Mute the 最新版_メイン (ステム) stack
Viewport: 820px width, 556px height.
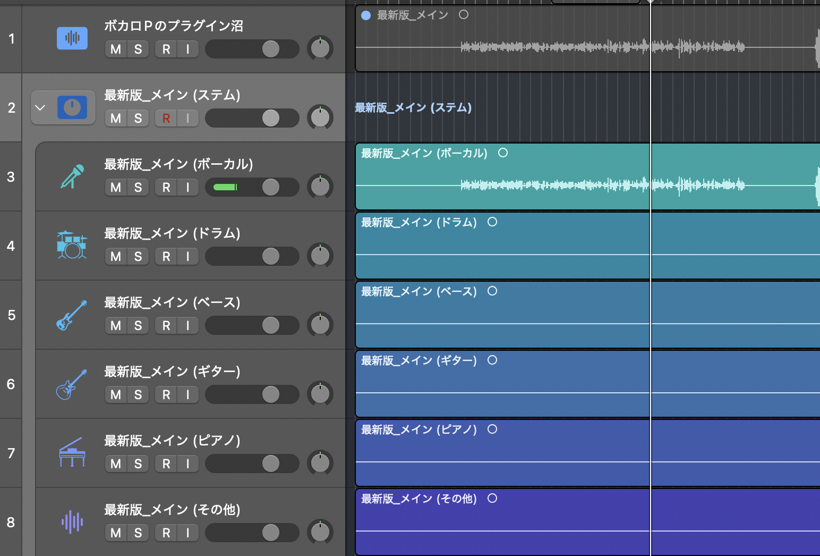point(116,118)
